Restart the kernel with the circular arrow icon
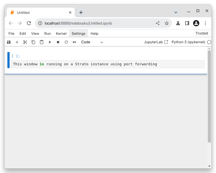This screenshot has height=173, width=216. (x=66, y=42)
